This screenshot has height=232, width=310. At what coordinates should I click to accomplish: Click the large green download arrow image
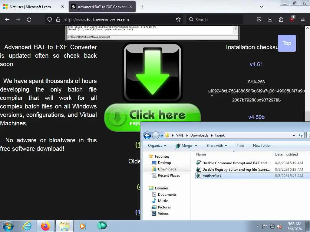point(153,72)
